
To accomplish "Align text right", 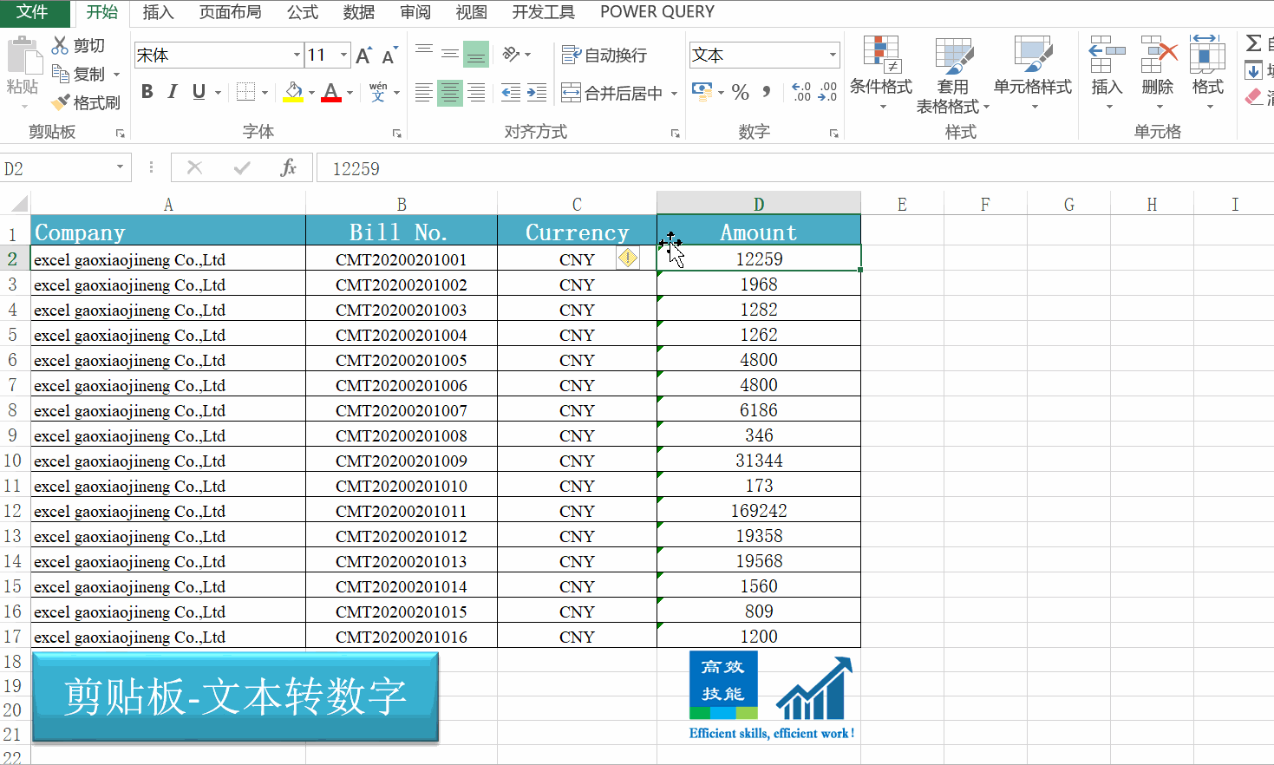I will click(x=476, y=93).
